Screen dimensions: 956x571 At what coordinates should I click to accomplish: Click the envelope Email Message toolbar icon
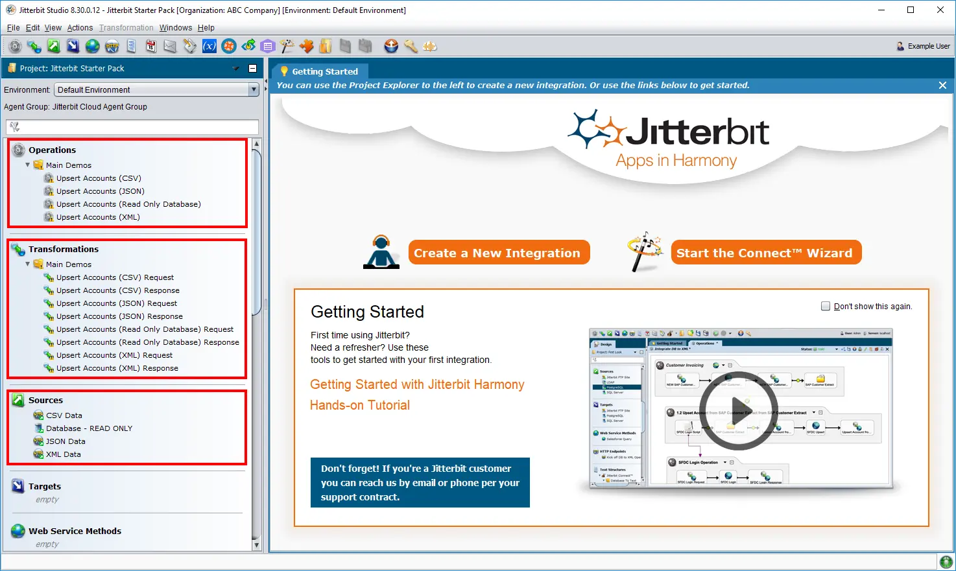pyautogui.click(x=170, y=46)
